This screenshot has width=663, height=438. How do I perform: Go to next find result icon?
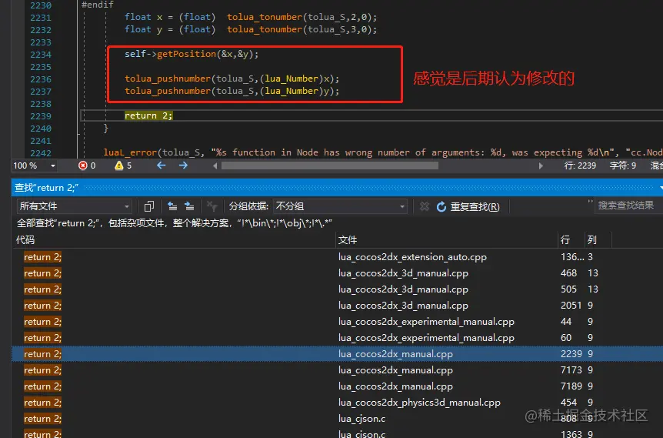coord(189,206)
